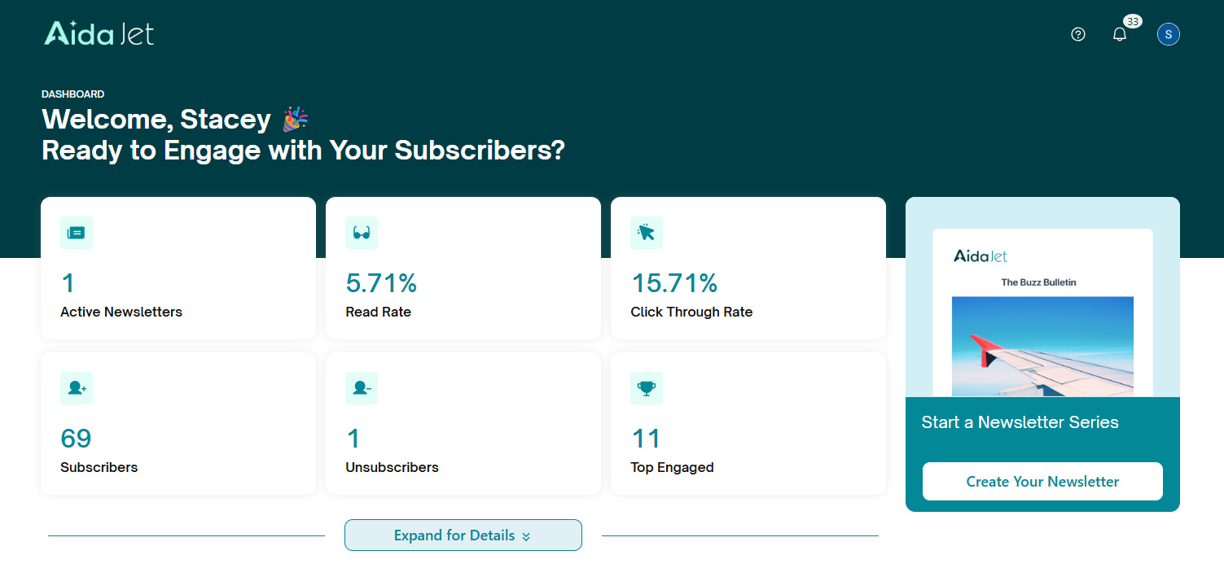
Task: Click the Click Through Rate cursor icon
Action: (x=647, y=233)
